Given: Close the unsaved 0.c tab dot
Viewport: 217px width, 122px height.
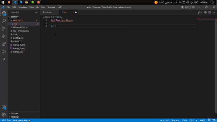Looking at the screenshot, I should [x=76, y=13].
